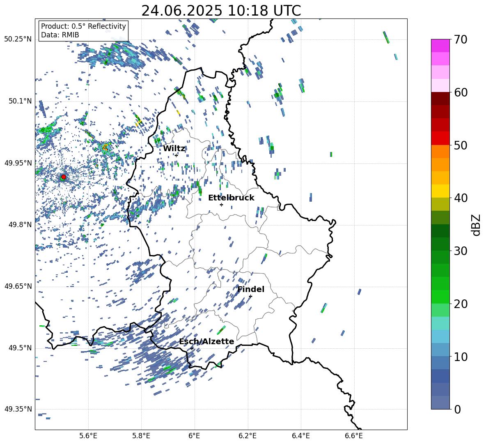
Task: Click the Ettelbruck city label
Action: (231, 198)
